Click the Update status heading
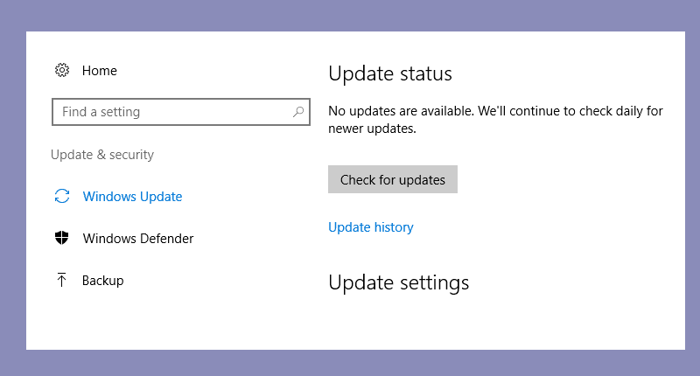This screenshot has width=700, height=376. tap(390, 73)
